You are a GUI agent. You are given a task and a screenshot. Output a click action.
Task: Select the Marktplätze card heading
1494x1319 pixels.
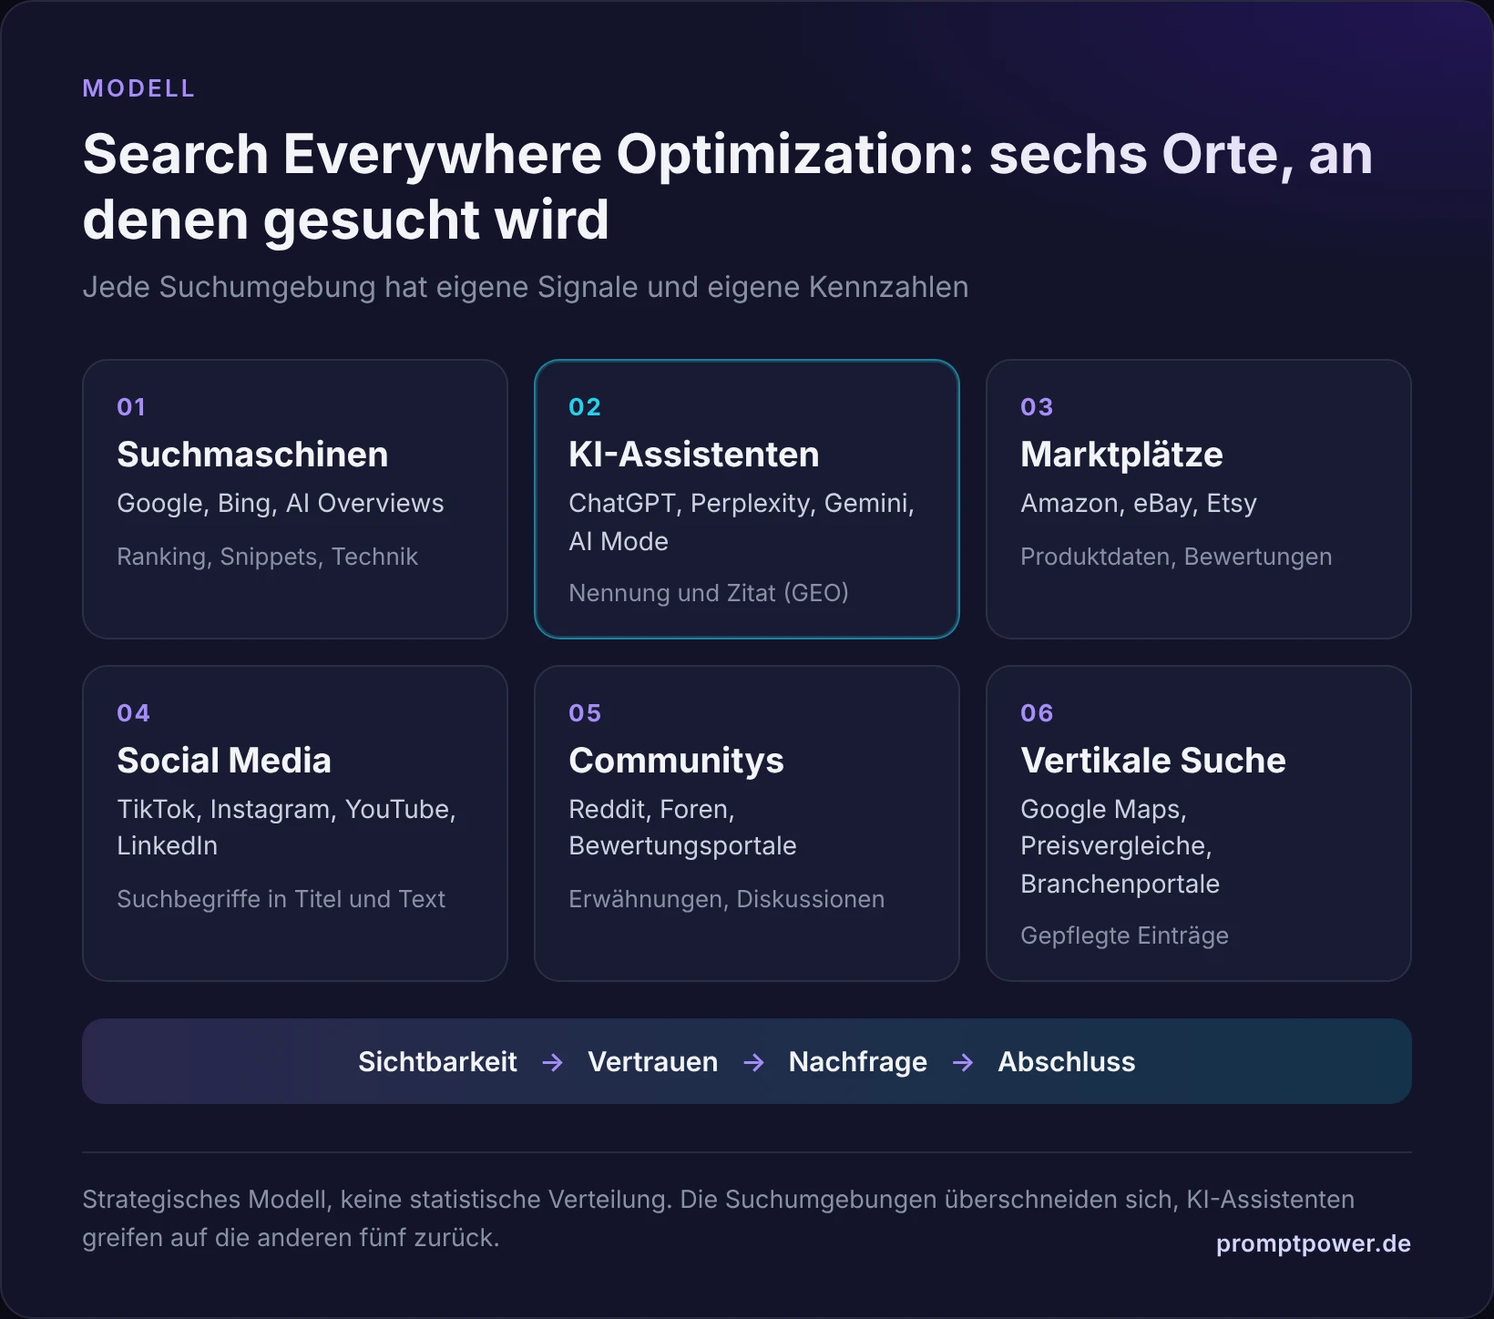[1121, 455]
